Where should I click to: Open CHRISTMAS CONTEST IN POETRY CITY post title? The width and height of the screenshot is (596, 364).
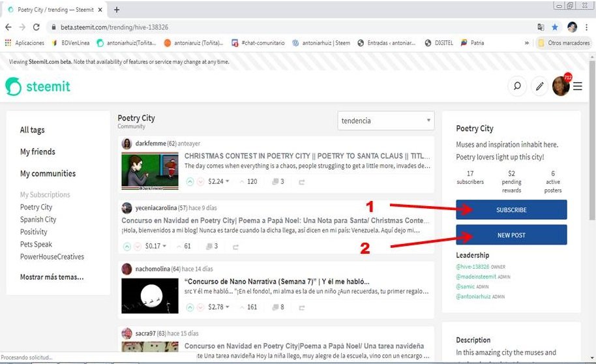(x=307, y=156)
